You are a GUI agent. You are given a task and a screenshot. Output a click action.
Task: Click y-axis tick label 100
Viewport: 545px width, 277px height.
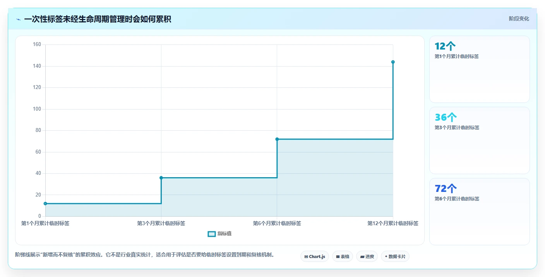37,109
